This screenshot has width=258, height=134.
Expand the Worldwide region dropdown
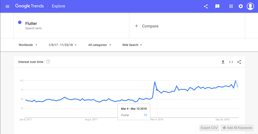[28, 45]
